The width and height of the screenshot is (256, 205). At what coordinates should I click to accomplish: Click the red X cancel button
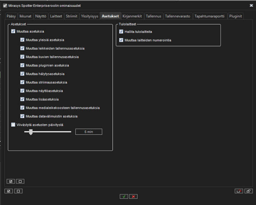coord(133,197)
